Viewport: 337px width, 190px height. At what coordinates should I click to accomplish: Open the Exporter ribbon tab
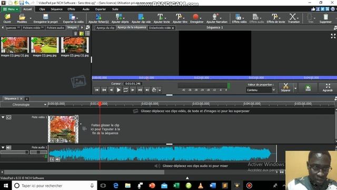[101, 9]
